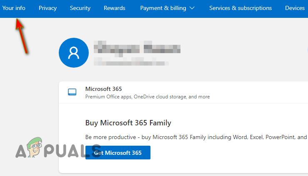Open Services & subscriptions

click(240, 8)
